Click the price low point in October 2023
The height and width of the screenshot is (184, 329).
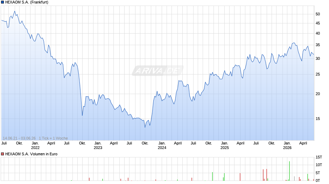[x=145, y=127]
